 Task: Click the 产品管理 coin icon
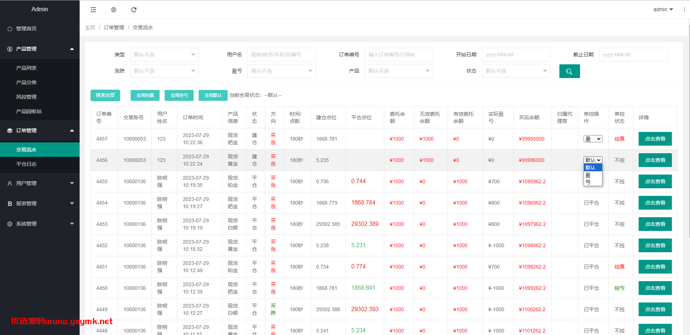point(10,49)
